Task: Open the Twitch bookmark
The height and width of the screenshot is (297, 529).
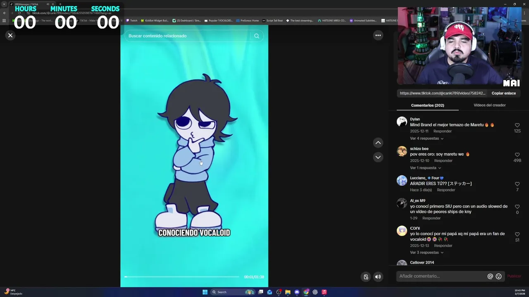Action: coord(132,21)
